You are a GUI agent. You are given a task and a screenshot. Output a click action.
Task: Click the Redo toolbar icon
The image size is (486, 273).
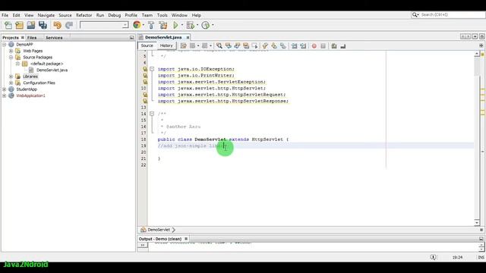[69, 25]
